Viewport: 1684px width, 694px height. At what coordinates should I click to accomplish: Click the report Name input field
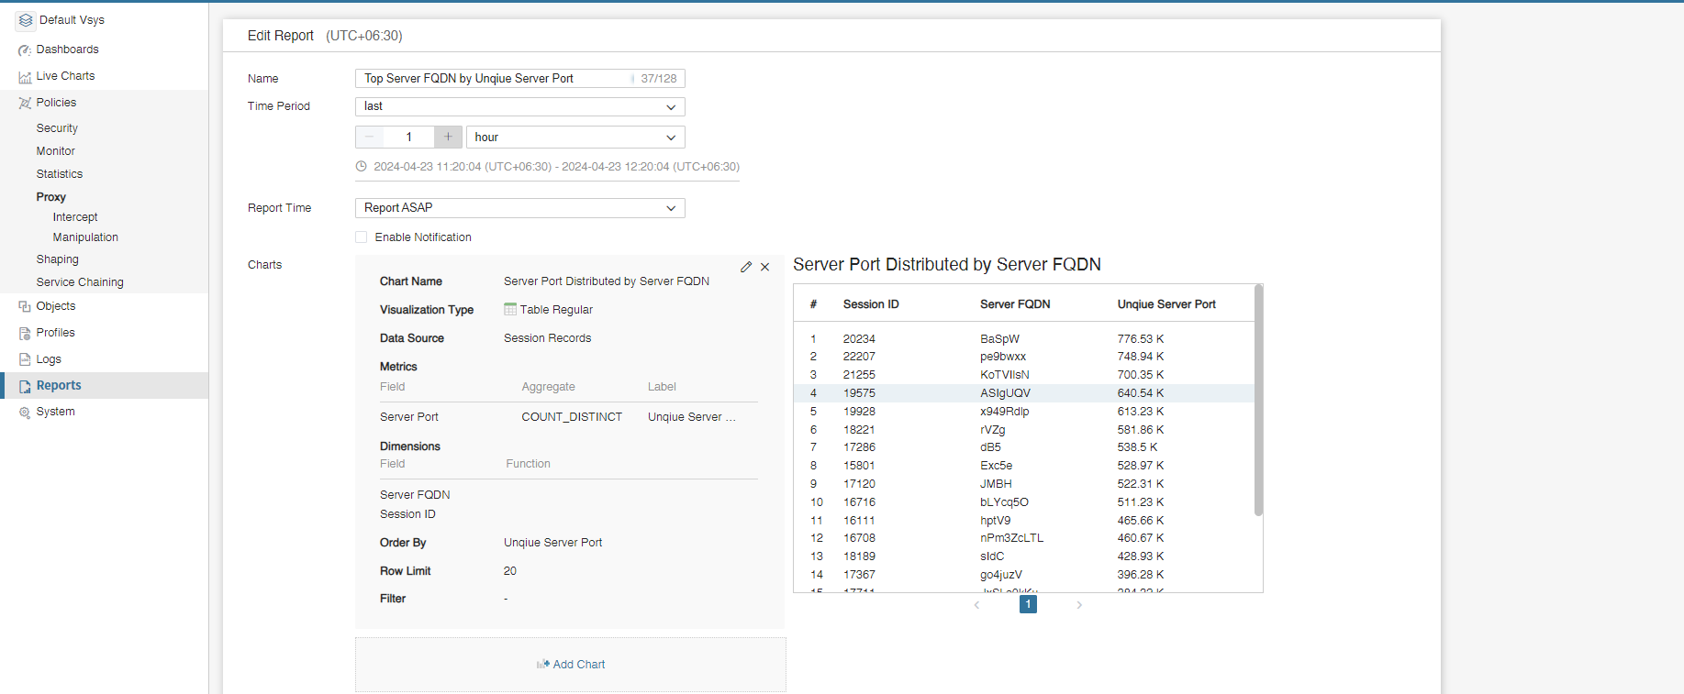point(494,79)
